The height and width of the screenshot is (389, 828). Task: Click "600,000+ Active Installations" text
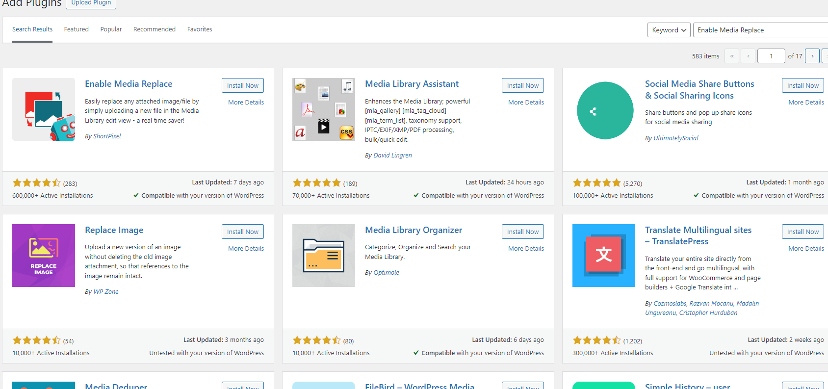click(x=52, y=195)
